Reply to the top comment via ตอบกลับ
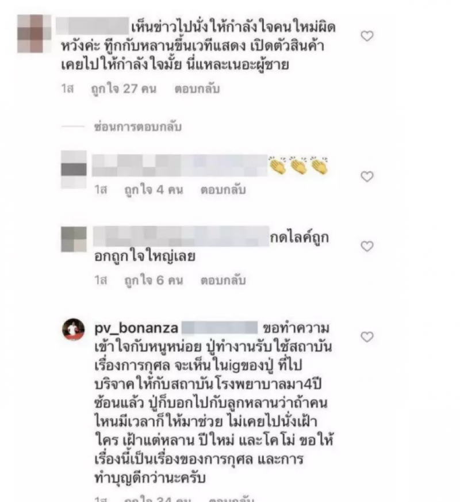The width and height of the screenshot is (460, 502). click(x=197, y=89)
